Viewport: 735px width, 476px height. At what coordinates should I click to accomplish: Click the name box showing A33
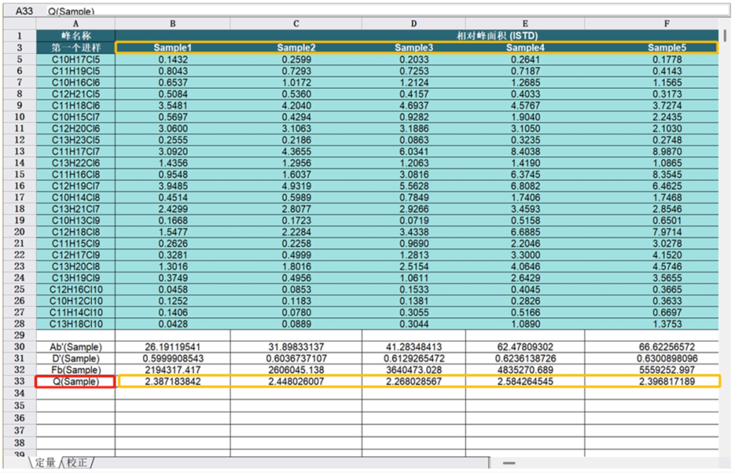click(24, 11)
